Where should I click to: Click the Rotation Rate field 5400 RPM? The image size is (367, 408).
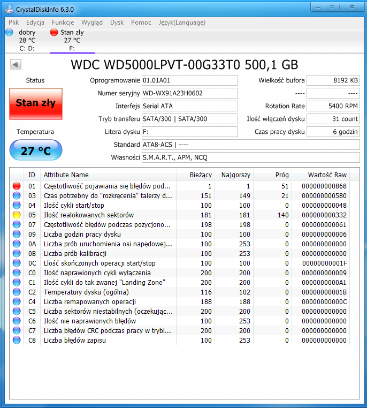point(333,106)
